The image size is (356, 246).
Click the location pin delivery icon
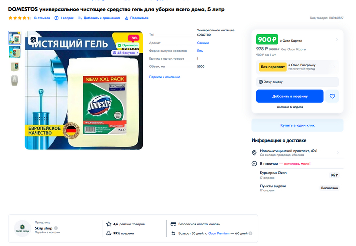tap(254, 153)
